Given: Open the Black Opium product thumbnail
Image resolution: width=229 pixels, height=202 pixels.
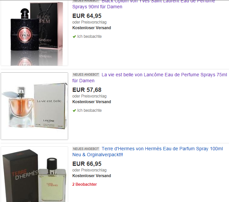Looking at the screenshot, I should pos(34,33).
